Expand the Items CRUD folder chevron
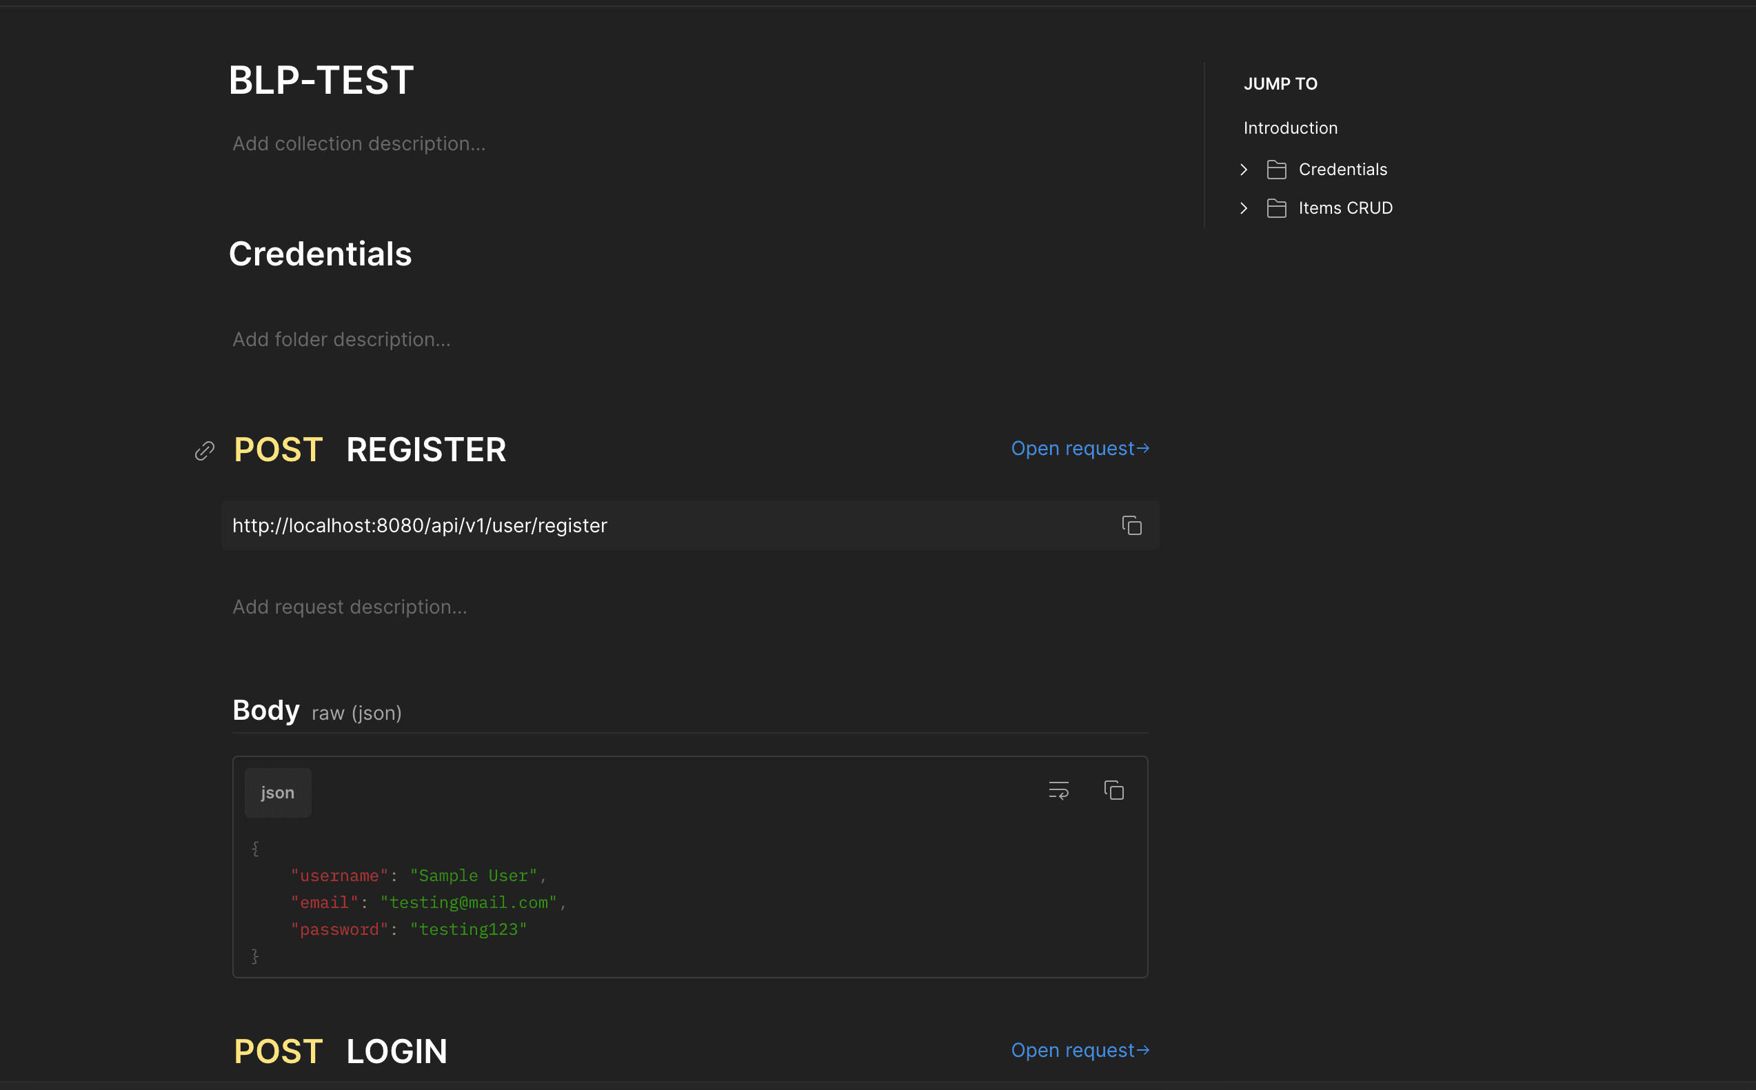Screen dimensions: 1756x1090 click(x=1244, y=208)
